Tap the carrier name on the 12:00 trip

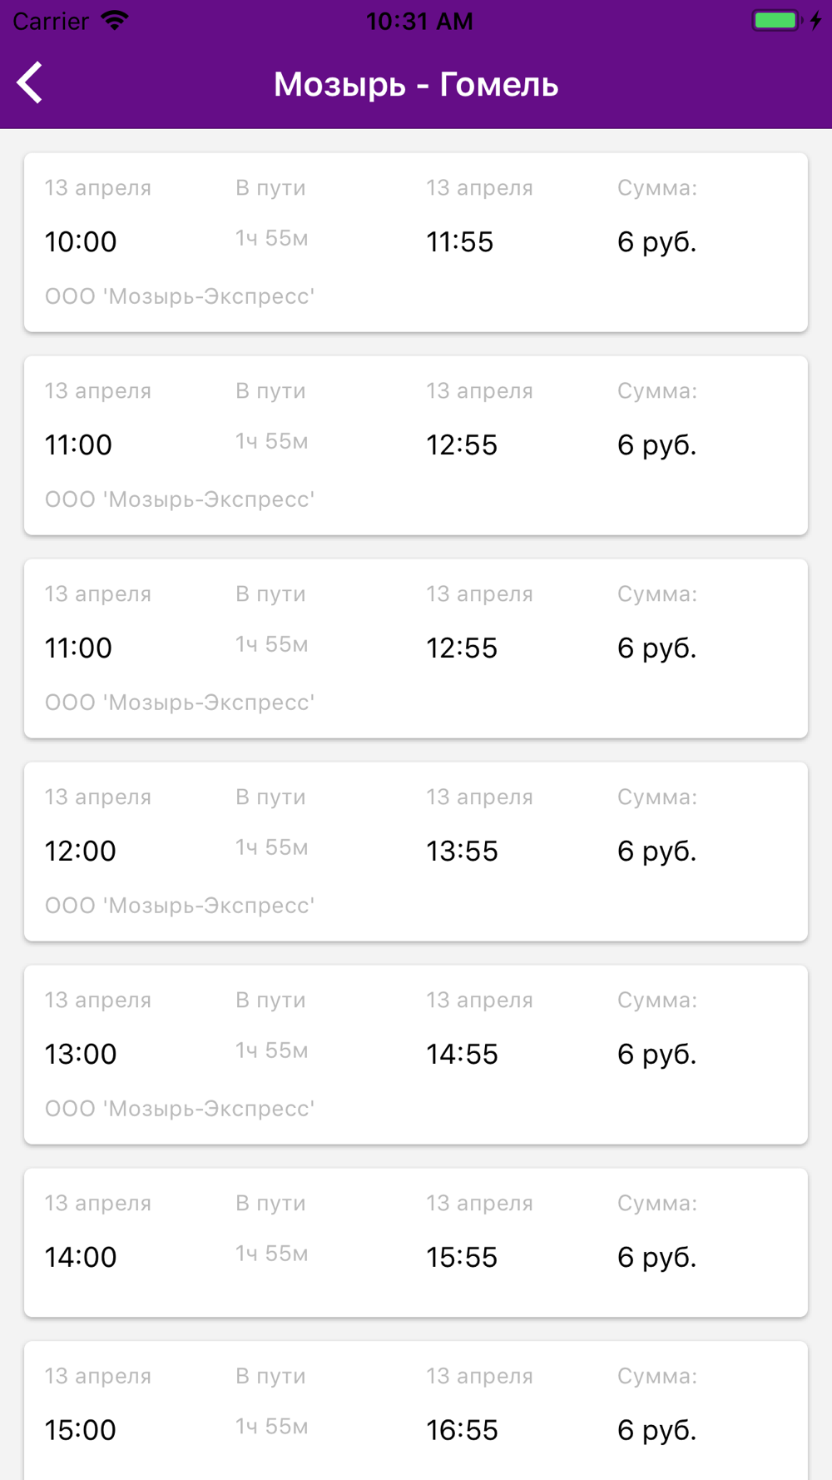point(180,906)
